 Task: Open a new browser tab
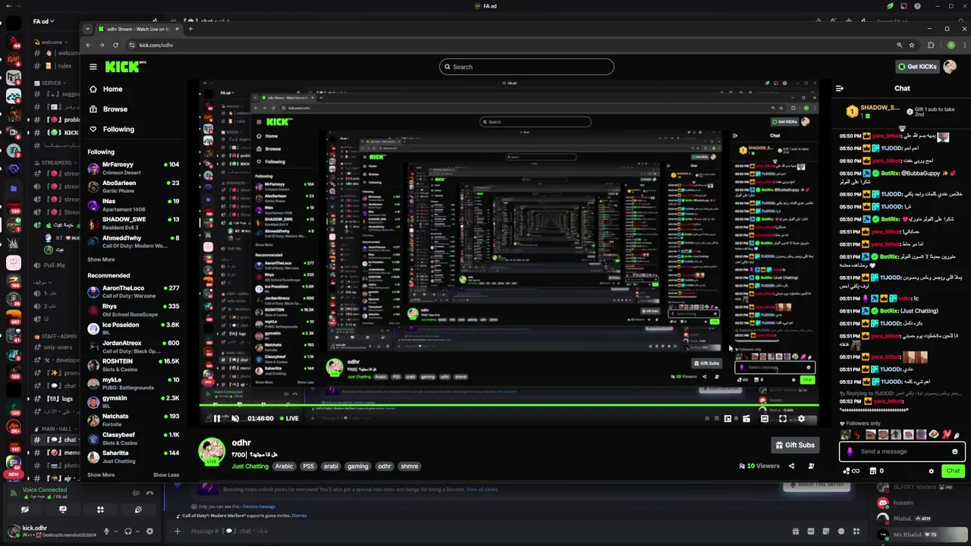(x=190, y=29)
